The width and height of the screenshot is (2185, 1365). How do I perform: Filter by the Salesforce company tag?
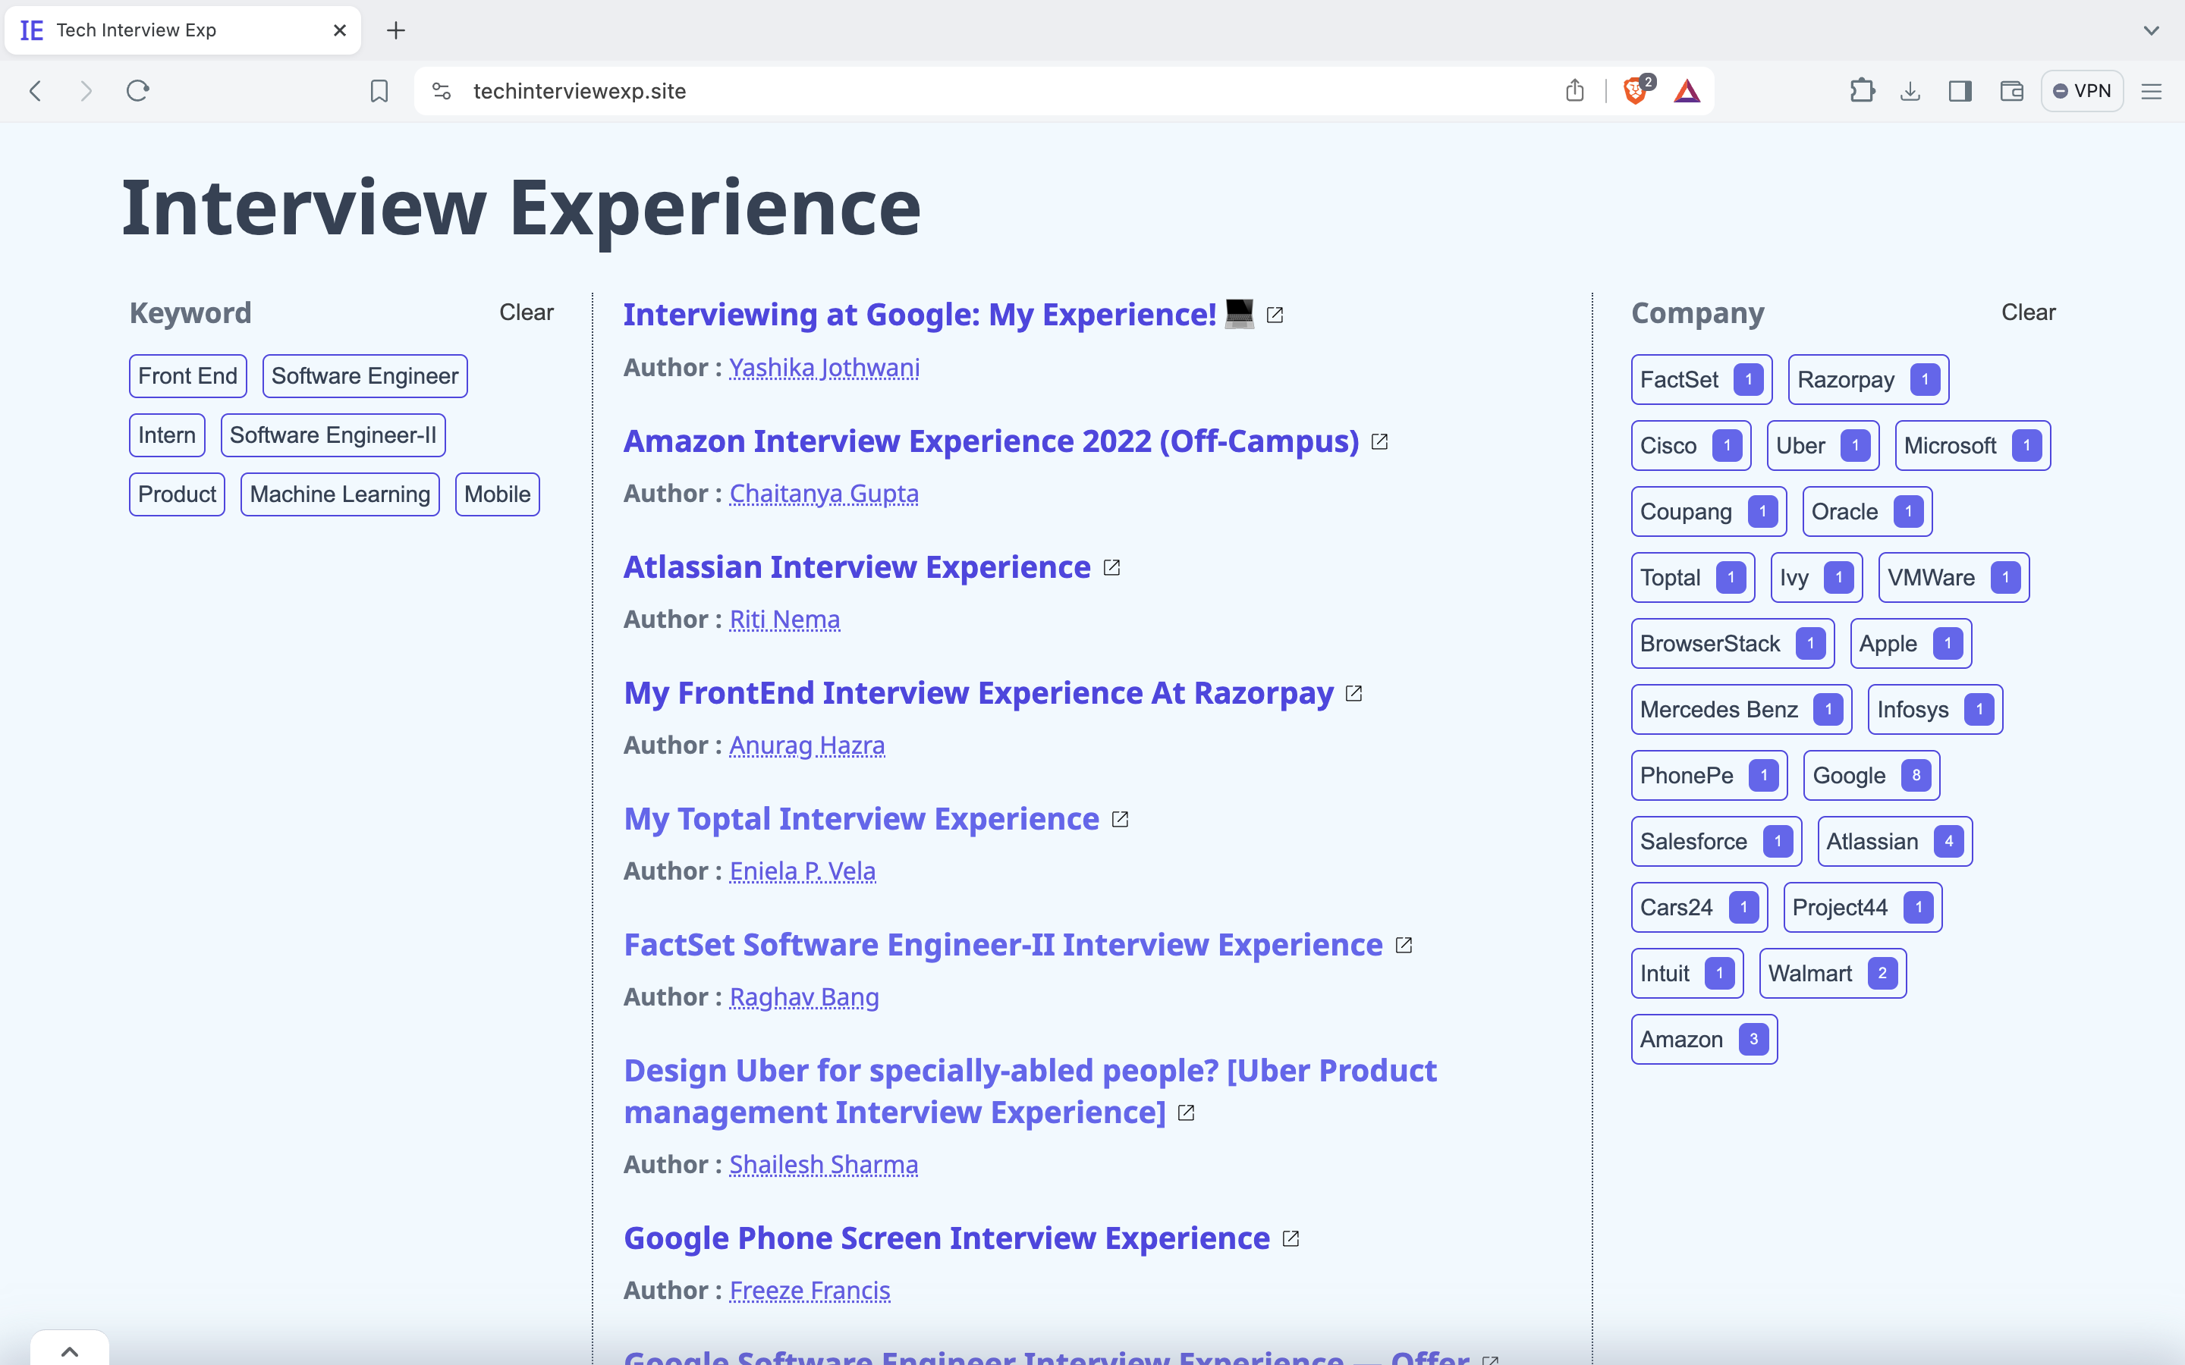1715,842
